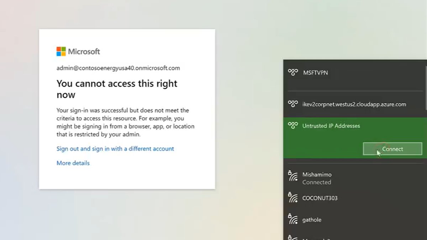
Task: Click the Microsoft logo in the sign-in dialog
Action: click(78, 51)
